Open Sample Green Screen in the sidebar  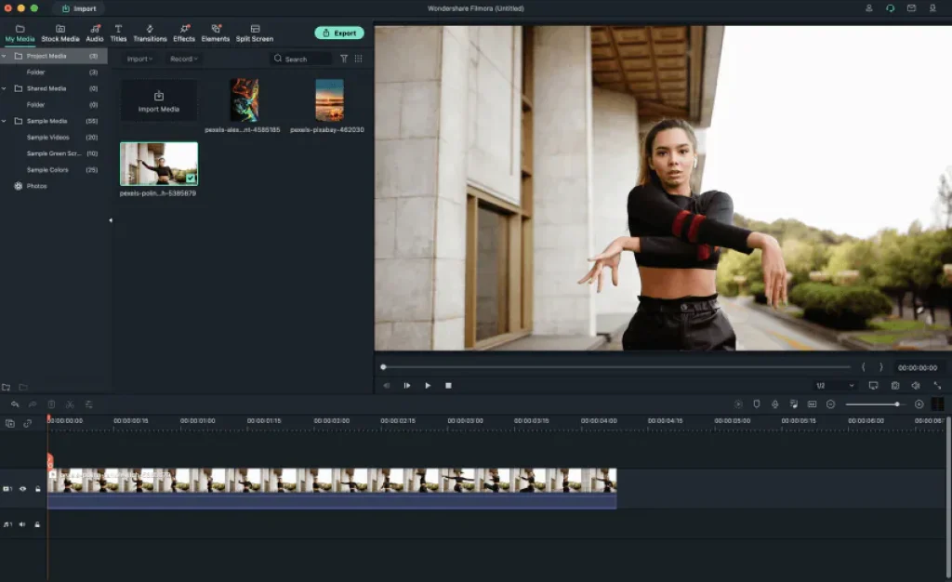pos(54,154)
